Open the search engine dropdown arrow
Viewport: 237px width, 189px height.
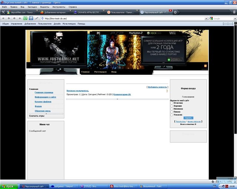click(x=235, y=18)
